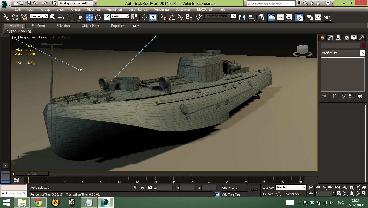Open the Rendering menu
The height and width of the screenshot is (208, 368).
point(162,9)
